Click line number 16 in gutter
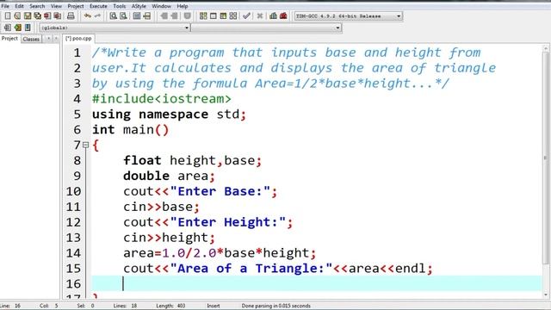The height and width of the screenshot is (310, 551). click(x=73, y=283)
